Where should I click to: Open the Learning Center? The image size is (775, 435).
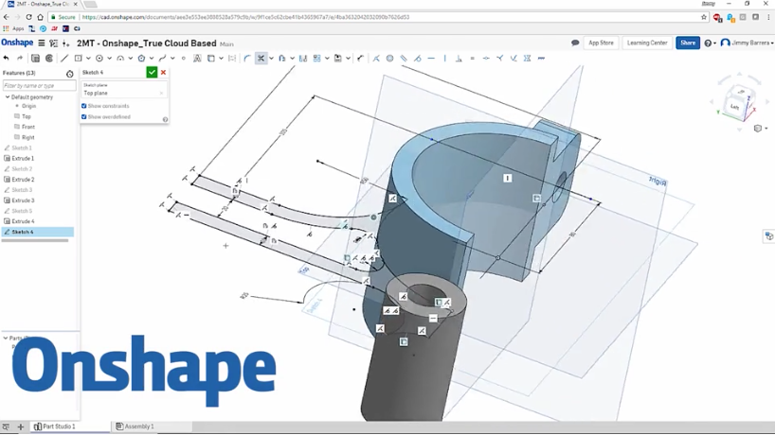647,43
